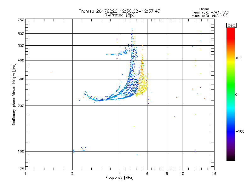Select the subtitle 'RwPretec (8p)'
The width and height of the screenshot is (252, 189).
(x=119, y=15)
